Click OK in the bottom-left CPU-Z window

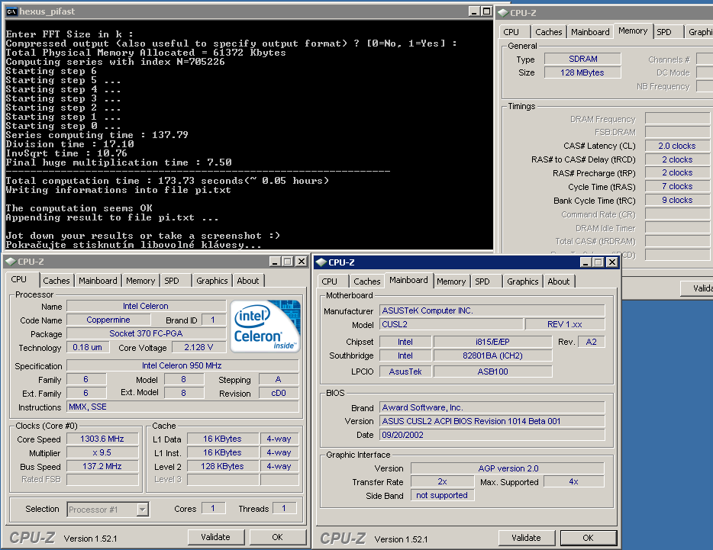point(277,537)
